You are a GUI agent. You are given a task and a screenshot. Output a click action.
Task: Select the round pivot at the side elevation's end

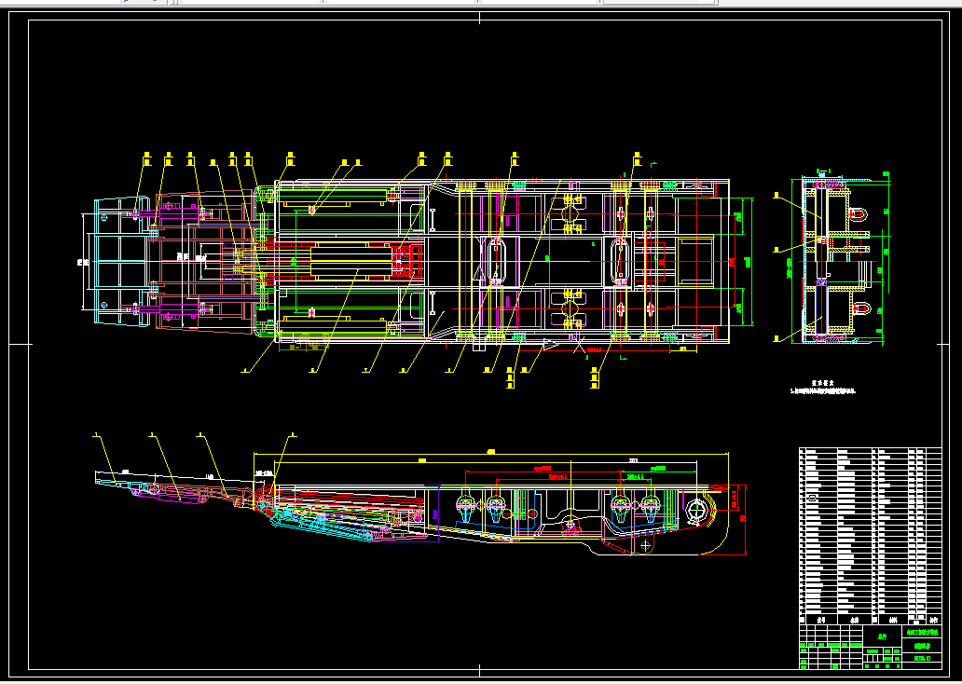click(x=697, y=511)
